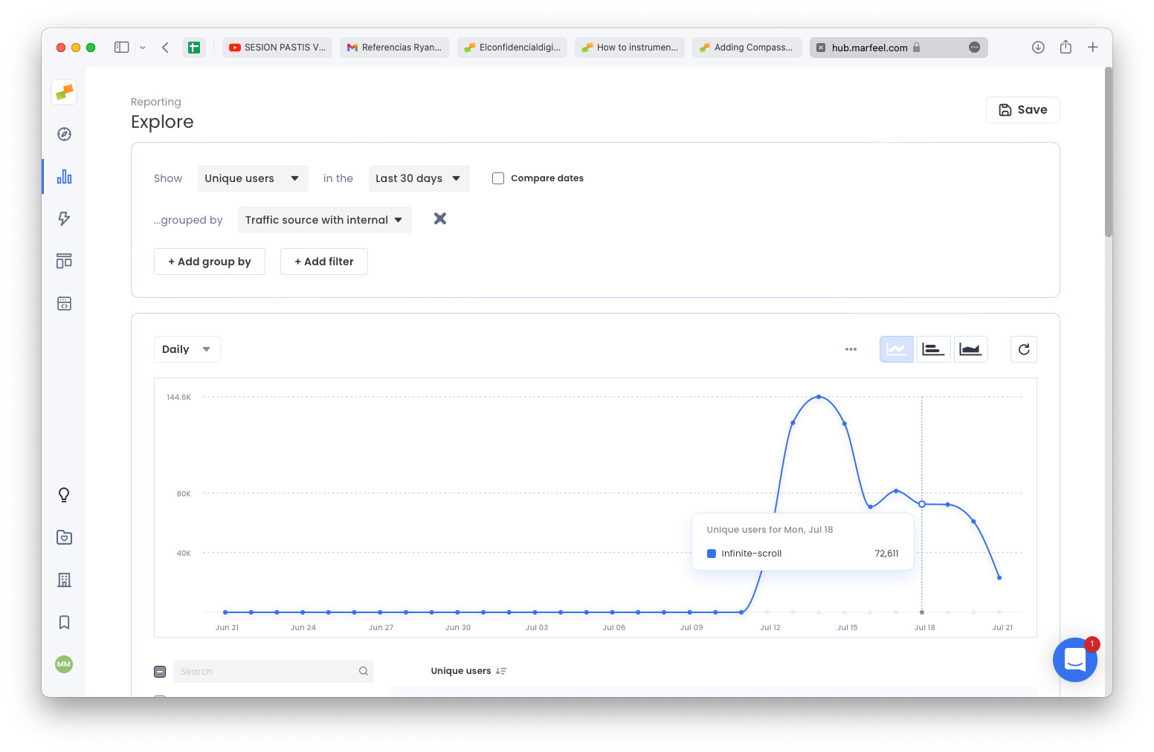Select the lightning bolt icon in sidebar
The height and width of the screenshot is (752, 1154).
(64, 218)
